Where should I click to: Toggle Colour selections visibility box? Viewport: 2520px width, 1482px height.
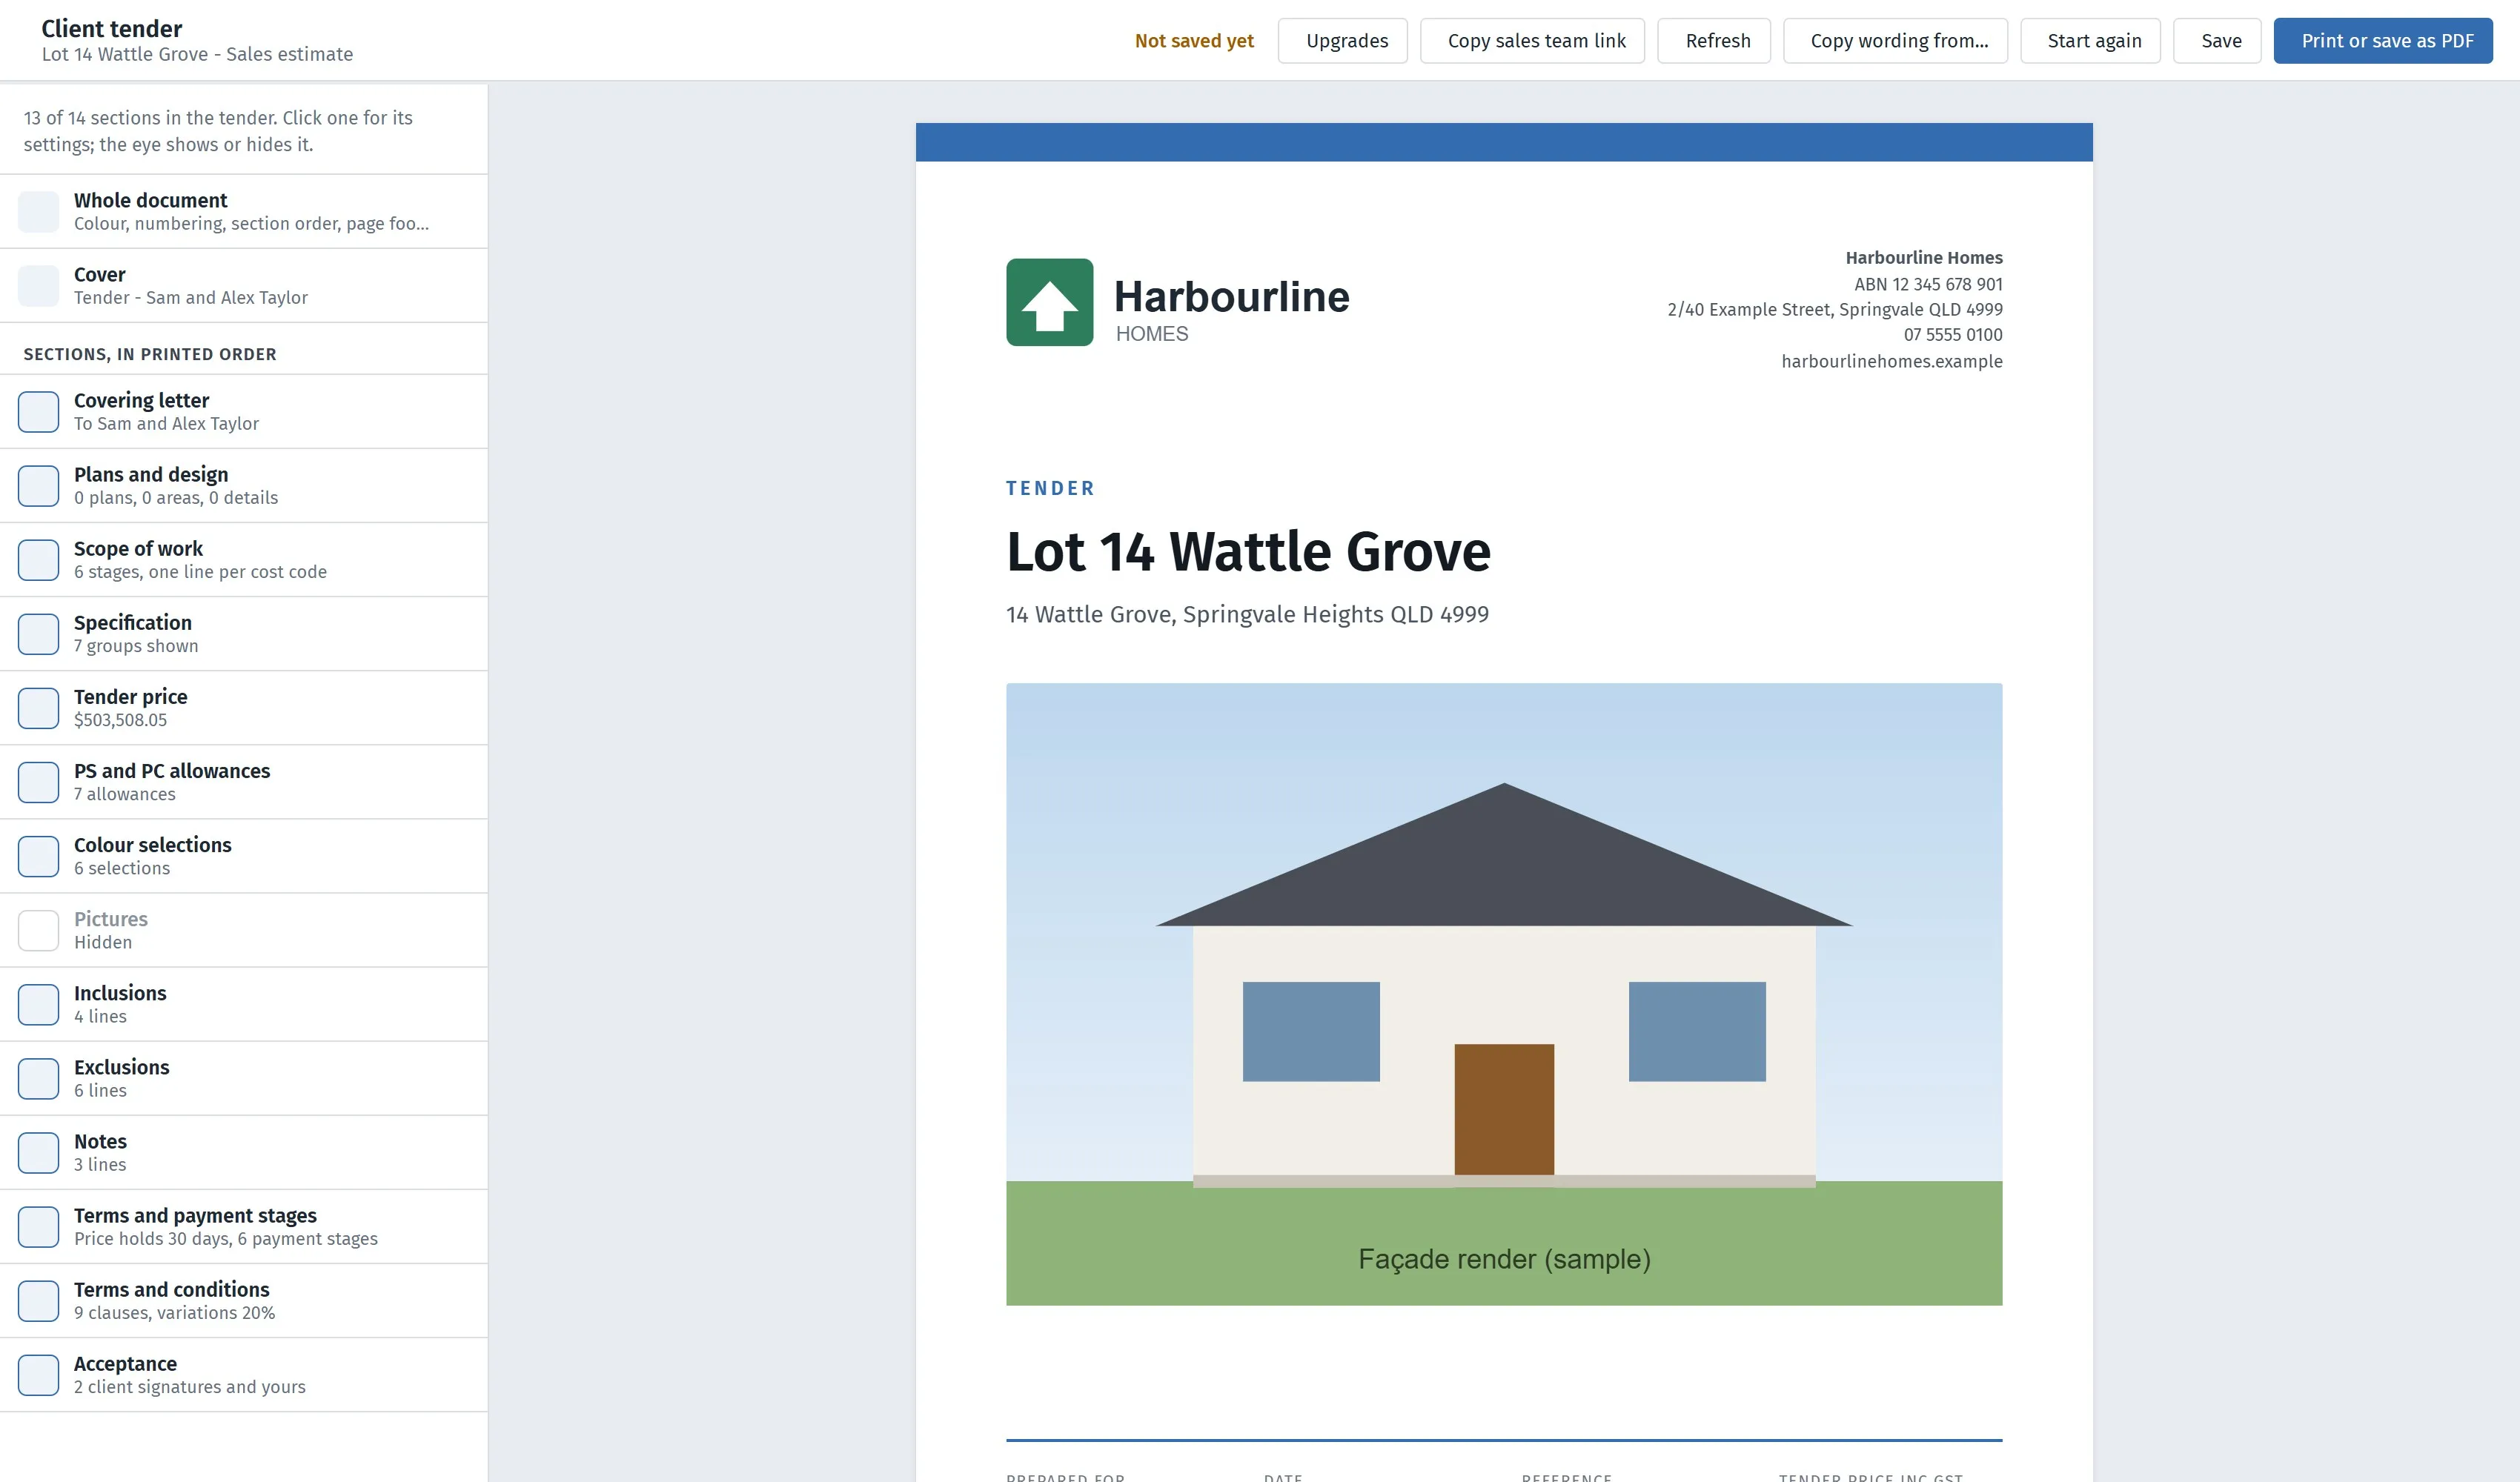(38, 856)
